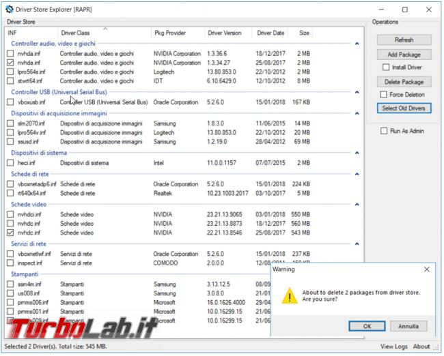Image resolution: width=444 pixels, height=356 pixels.
Task: Collapse Dispositivi di acquisizione immagini group
Action: pos(357,113)
